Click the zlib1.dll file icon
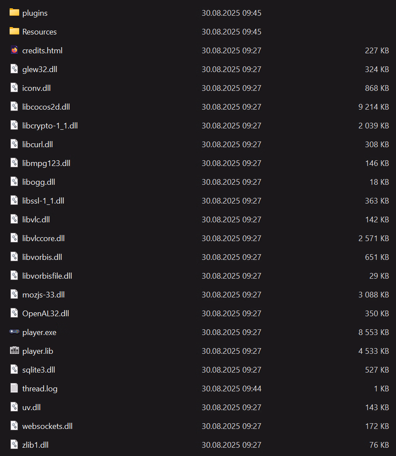 click(x=14, y=445)
